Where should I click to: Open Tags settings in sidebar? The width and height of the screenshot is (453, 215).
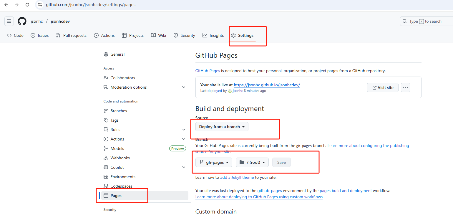pyautogui.click(x=145, y=120)
